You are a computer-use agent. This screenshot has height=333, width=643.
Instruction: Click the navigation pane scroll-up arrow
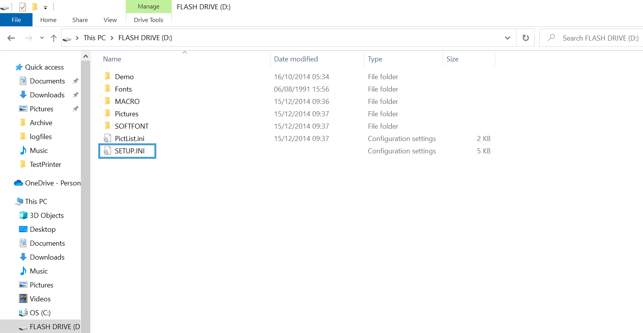(86, 56)
